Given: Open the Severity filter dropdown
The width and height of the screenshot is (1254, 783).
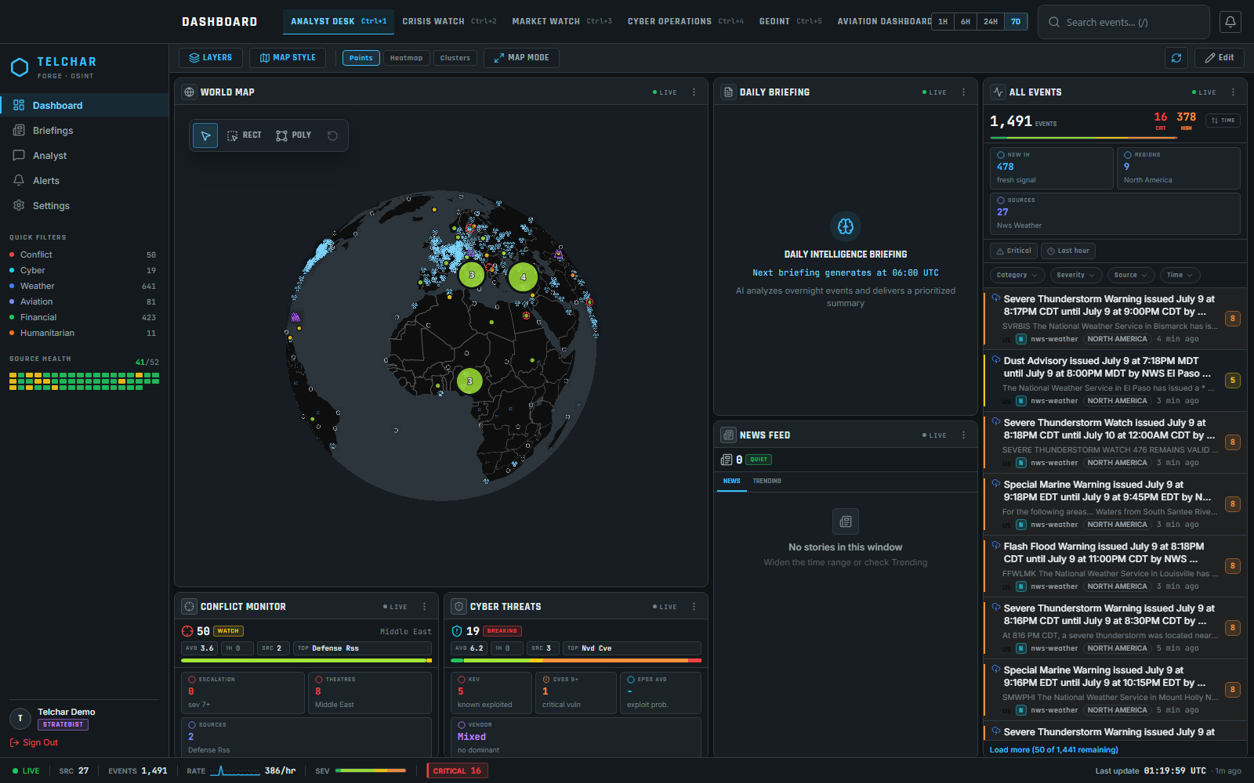Looking at the screenshot, I should click(x=1076, y=275).
